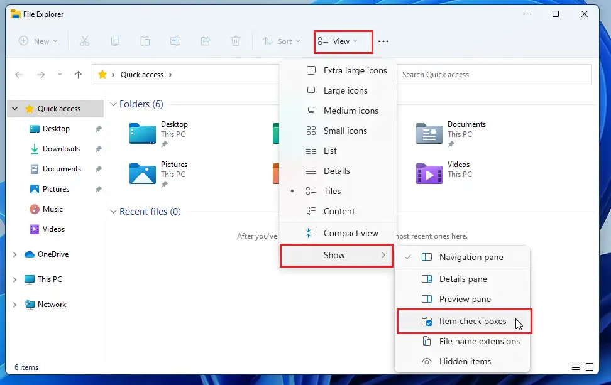Unpin Downloads using its sidebar pin icon

click(99, 149)
